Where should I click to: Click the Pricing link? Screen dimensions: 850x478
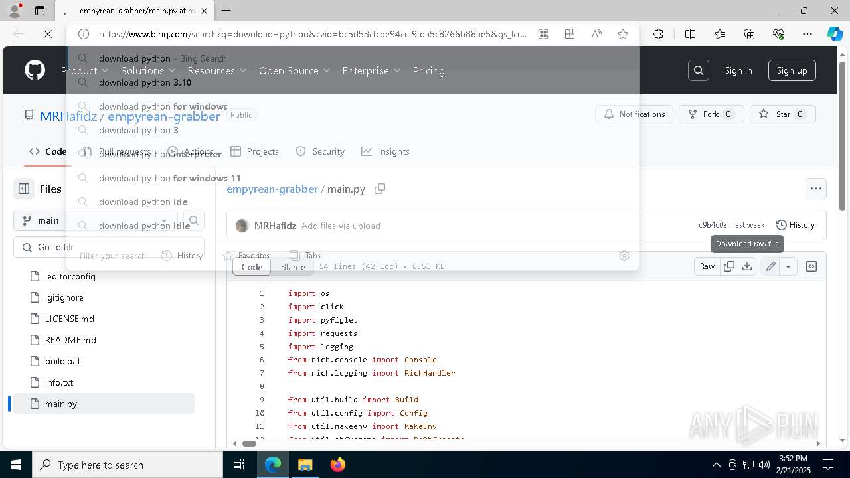point(428,70)
